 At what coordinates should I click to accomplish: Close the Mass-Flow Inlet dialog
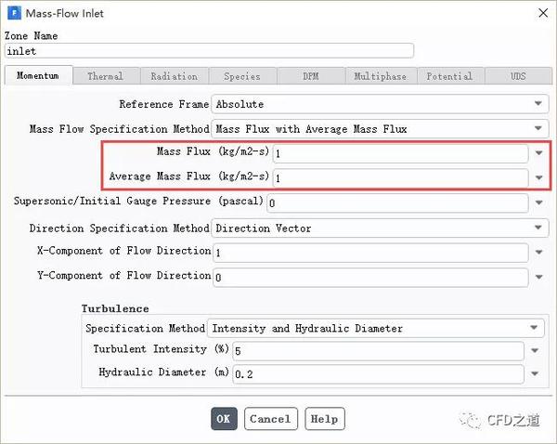pyautogui.click(x=539, y=12)
